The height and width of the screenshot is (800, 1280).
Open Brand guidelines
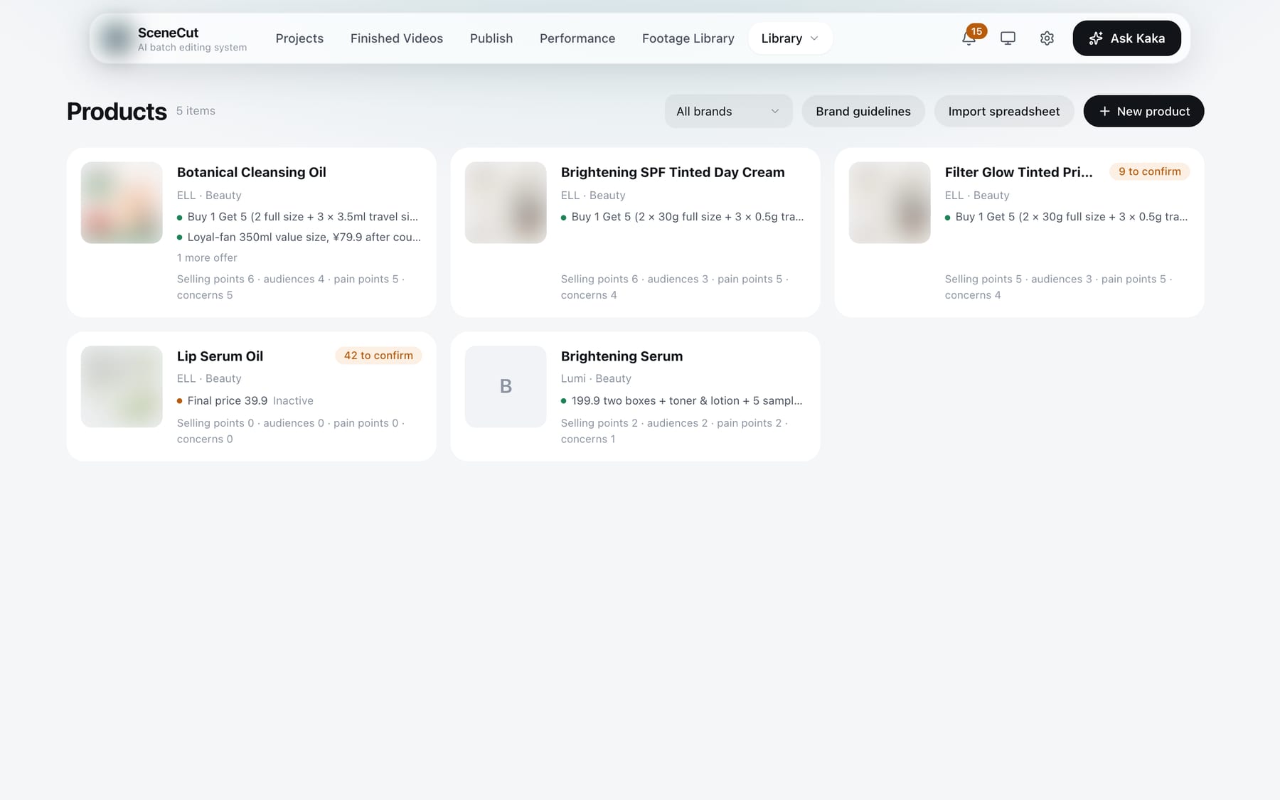pos(863,112)
